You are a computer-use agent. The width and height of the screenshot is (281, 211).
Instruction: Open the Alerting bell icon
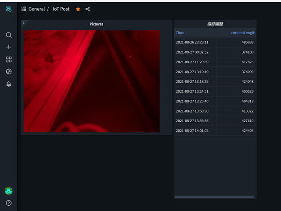tap(8, 84)
